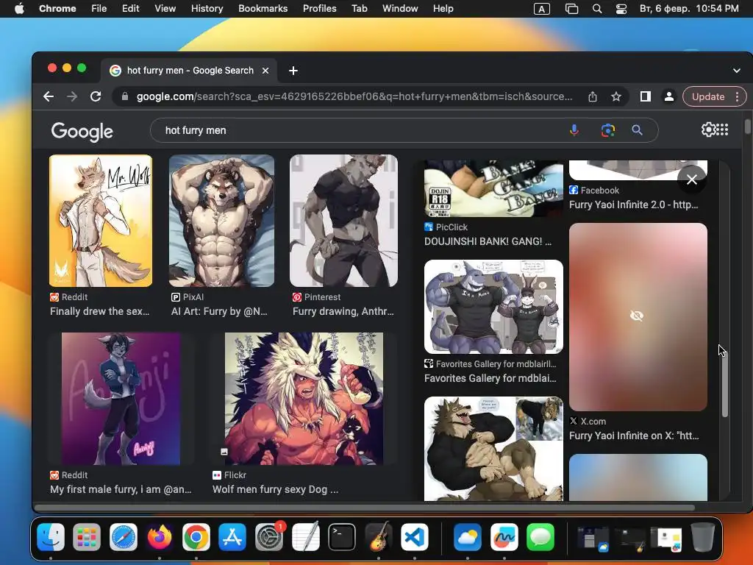Open 'Furry Yaoi Infinite on X' link
Image resolution: width=753 pixels, height=565 pixels.
pos(634,436)
